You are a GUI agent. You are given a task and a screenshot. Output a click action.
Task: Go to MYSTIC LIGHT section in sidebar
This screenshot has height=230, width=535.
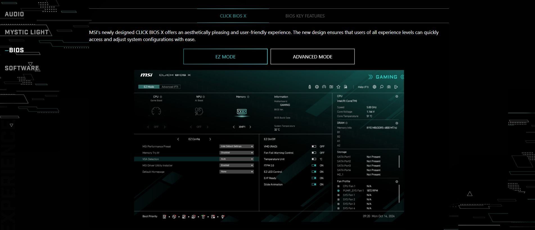(x=27, y=32)
